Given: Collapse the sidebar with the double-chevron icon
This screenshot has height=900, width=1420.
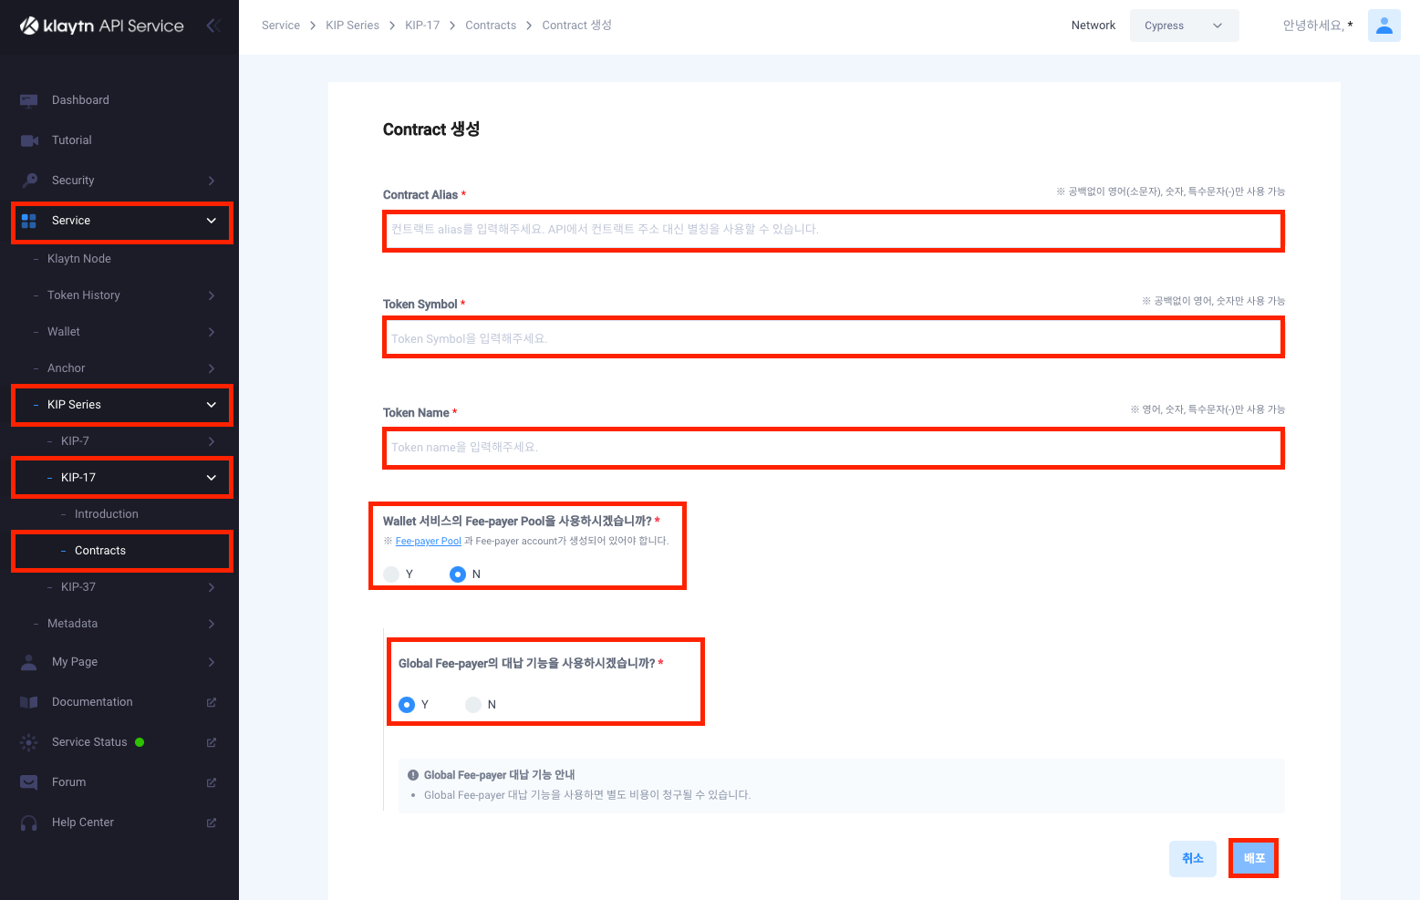Looking at the screenshot, I should (213, 26).
